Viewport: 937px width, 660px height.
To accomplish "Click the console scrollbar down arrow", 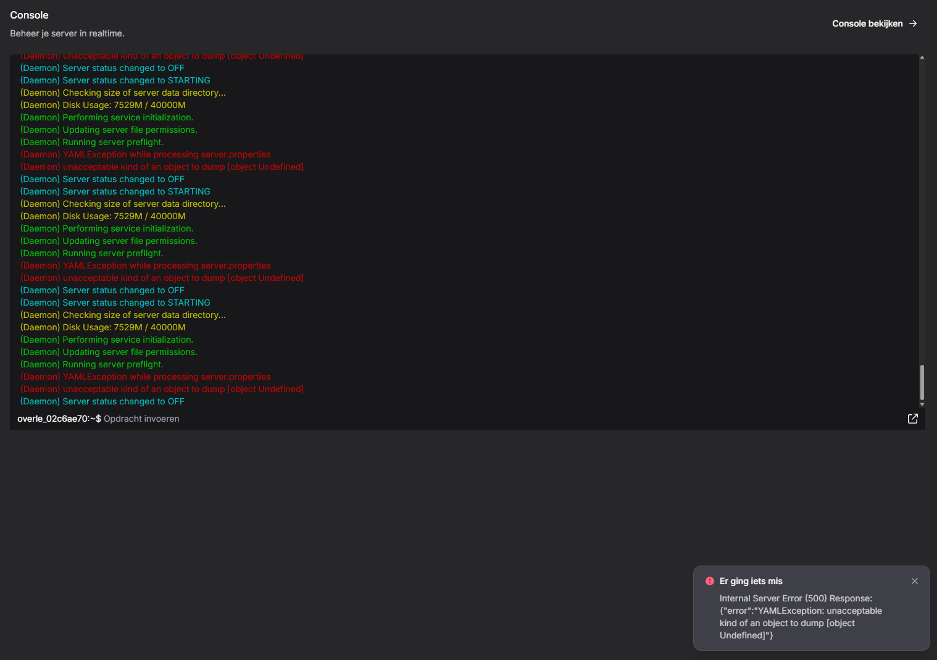I will pos(922,404).
